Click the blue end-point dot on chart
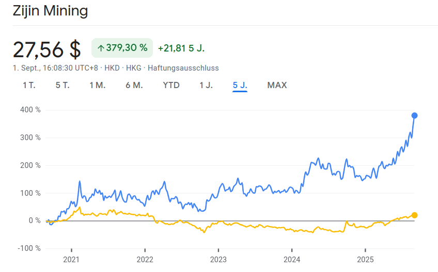 (x=414, y=115)
